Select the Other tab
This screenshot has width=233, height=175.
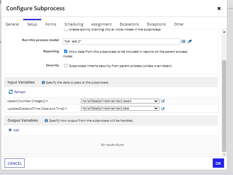(x=179, y=24)
